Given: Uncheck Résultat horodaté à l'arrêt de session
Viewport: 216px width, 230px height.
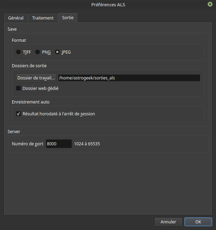Looking at the screenshot, I should (x=19, y=114).
